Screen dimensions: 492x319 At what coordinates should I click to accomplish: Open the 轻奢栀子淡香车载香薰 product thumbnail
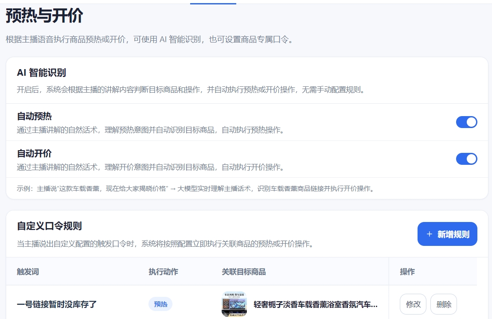click(x=234, y=304)
